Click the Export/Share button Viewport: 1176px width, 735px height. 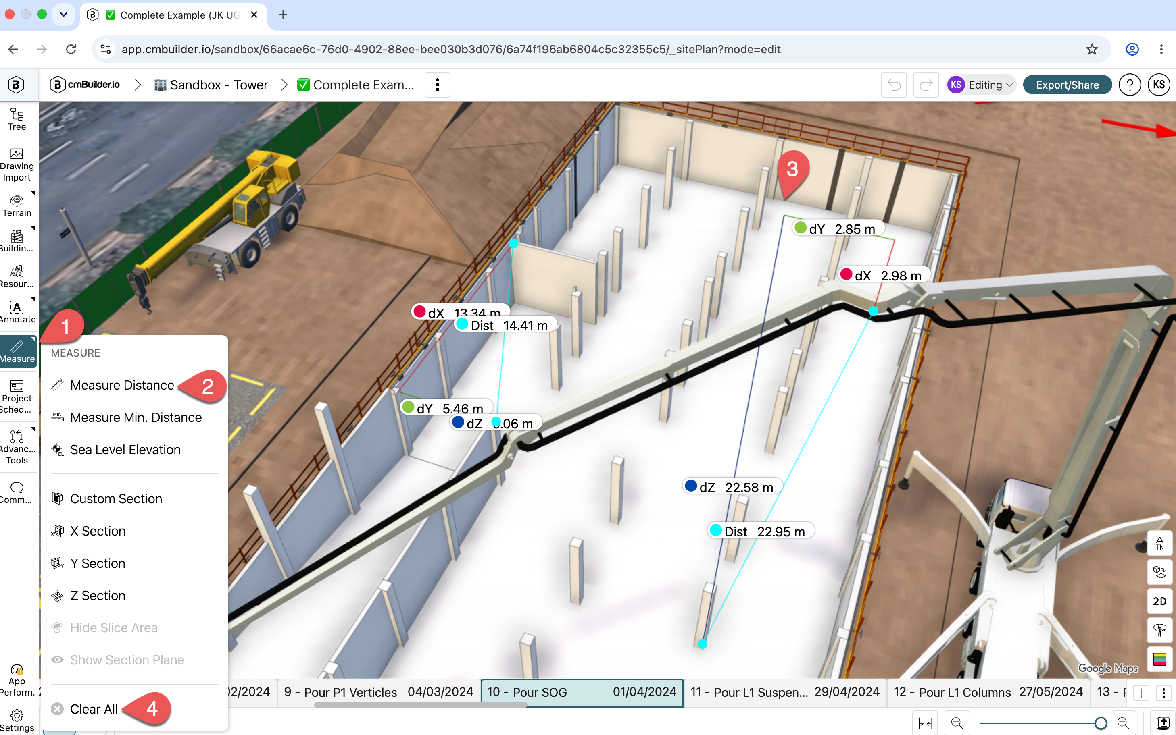coord(1068,85)
